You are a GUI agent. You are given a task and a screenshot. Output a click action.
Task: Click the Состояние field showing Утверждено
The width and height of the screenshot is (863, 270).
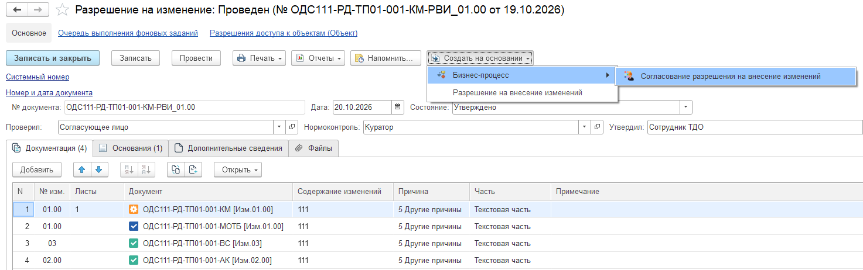click(566, 107)
